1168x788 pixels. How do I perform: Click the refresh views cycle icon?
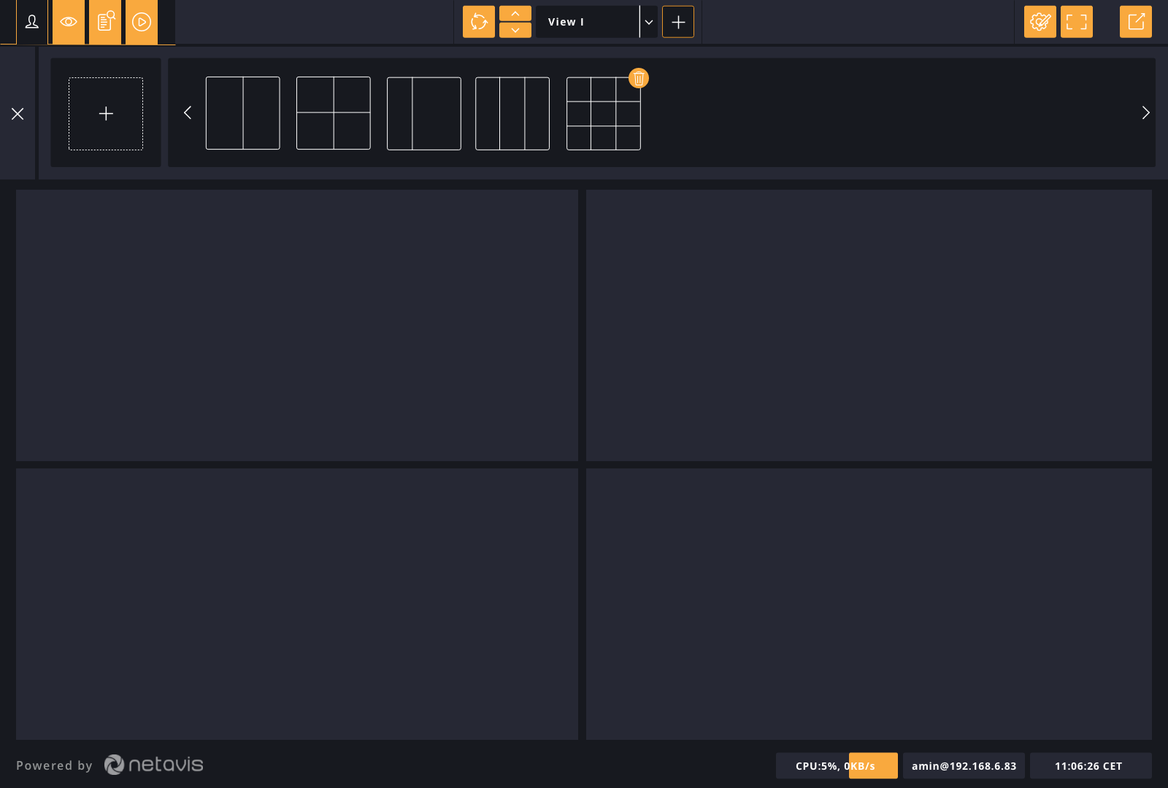click(x=479, y=22)
